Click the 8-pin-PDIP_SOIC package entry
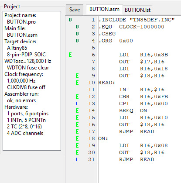This screenshot has width=181, height=183. pyautogui.click(x=26, y=55)
